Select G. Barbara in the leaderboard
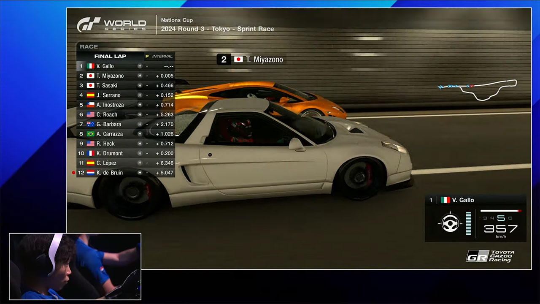The image size is (540, 304). coord(109,125)
